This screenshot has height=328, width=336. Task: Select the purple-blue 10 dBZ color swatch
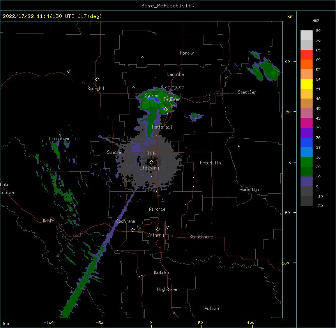pyautogui.click(x=306, y=182)
